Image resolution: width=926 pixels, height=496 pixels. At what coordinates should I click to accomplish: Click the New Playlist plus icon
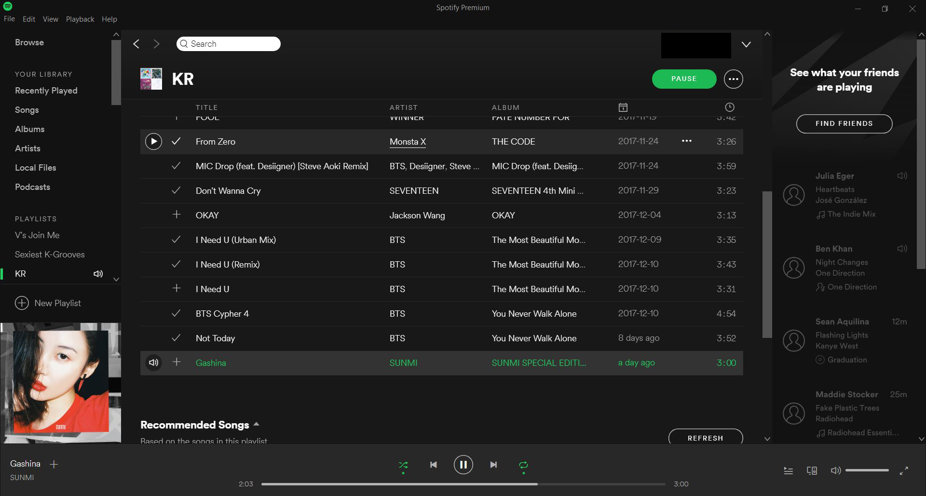pyautogui.click(x=22, y=303)
